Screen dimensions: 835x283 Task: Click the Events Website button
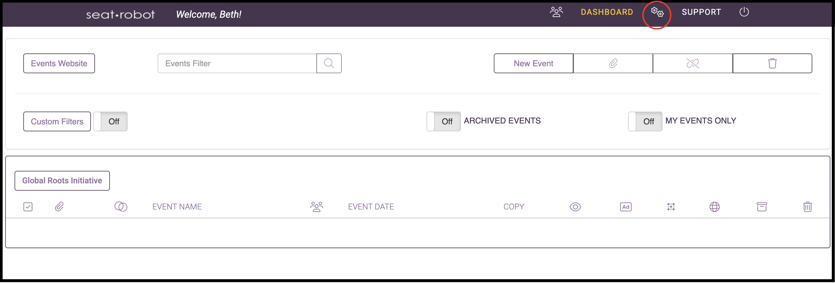[59, 63]
